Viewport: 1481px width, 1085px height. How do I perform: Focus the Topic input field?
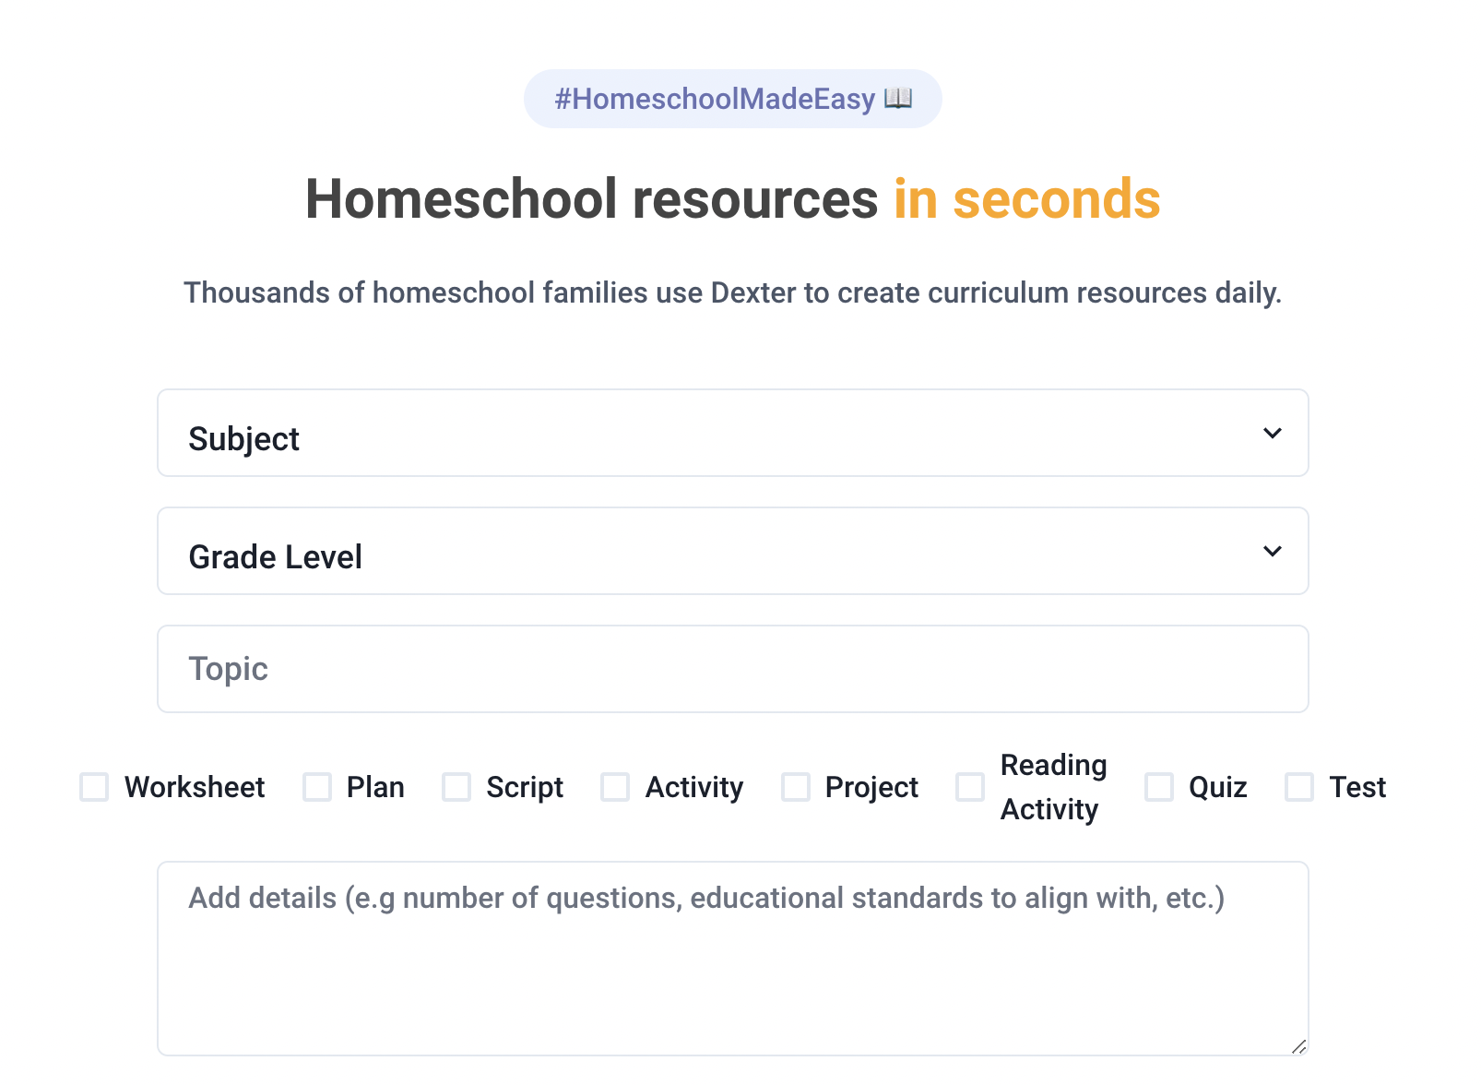pos(732,669)
